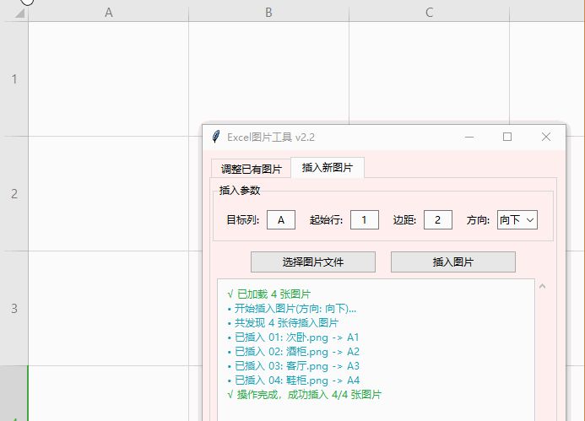Click cell A3 in Excel sheet

(109, 309)
